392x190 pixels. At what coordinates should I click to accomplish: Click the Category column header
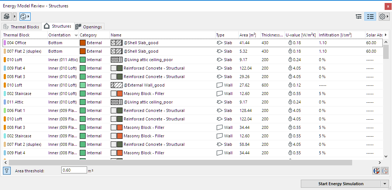94,35
